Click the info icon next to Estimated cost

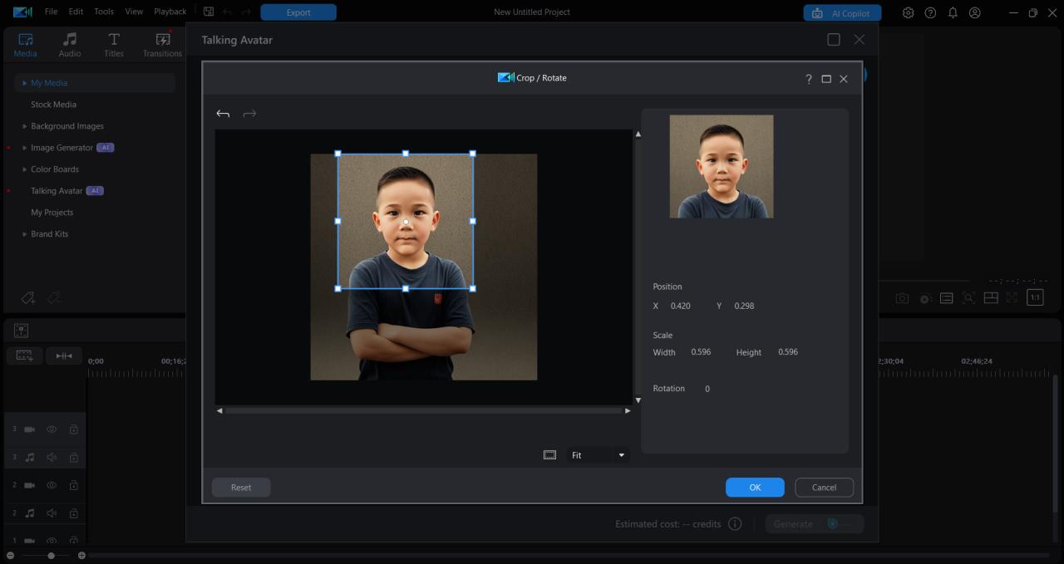(x=735, y=524)
